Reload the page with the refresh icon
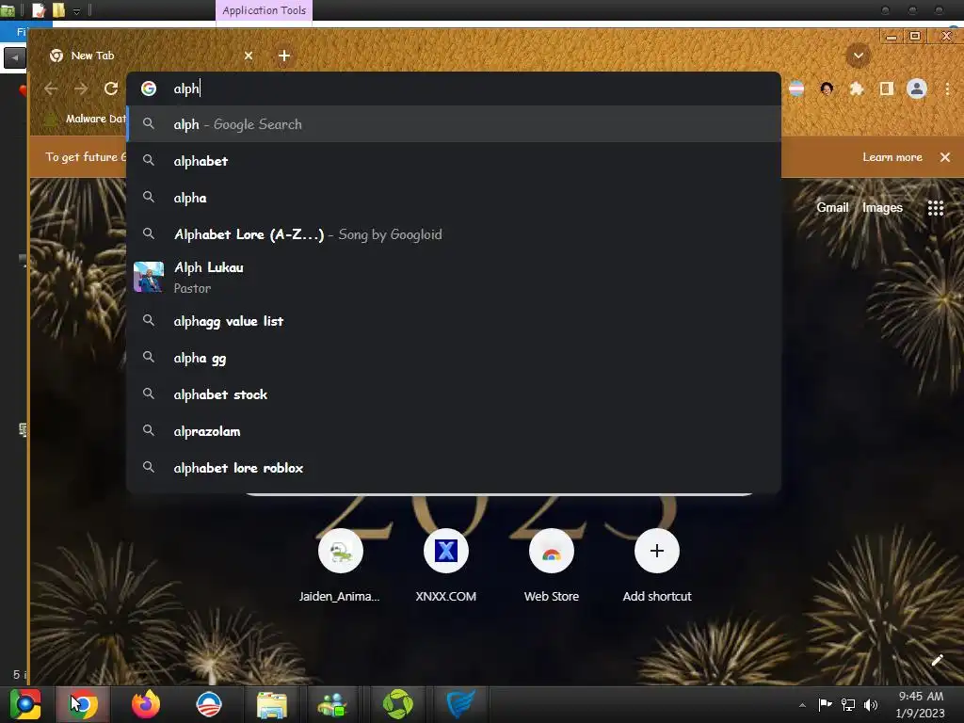The height and width of the screenshot is (723, 964). 111,88
